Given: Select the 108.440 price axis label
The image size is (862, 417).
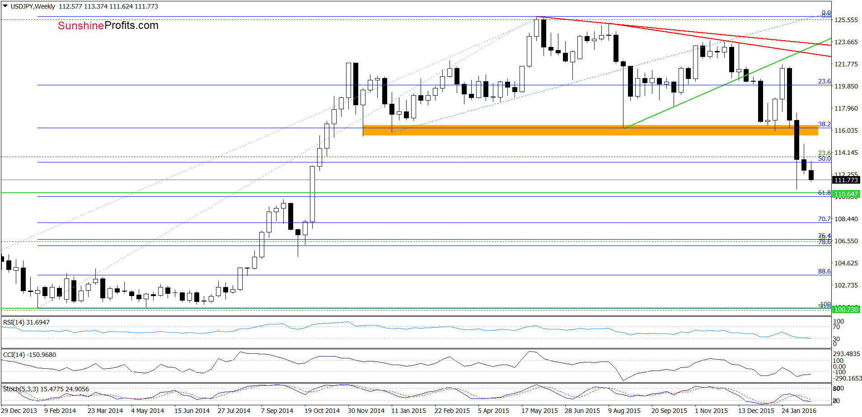Looking at the screenshot, I should click(846, 219).
